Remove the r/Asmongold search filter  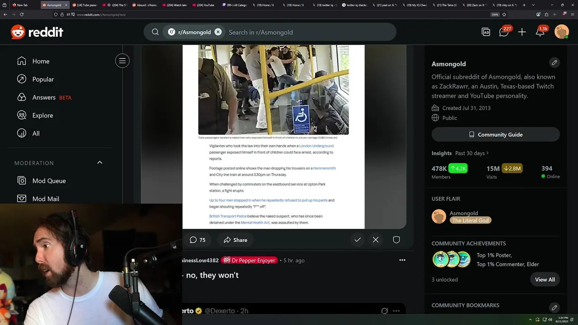coord(218,32)
